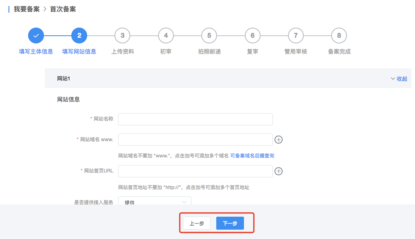Click the completed step 1 checkmark circle

36,36
